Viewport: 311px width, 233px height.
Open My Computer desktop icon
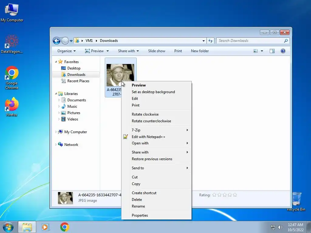pyautogui.click(x=12, y=12)
